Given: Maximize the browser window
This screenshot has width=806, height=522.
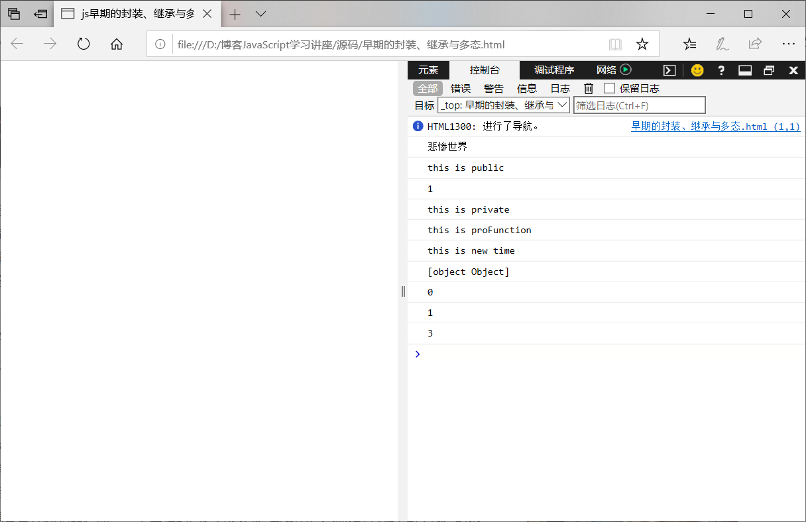Looking at the screenshot, I should 748,14.
